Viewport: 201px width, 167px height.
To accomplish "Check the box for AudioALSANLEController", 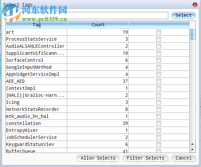I will 159,46.
